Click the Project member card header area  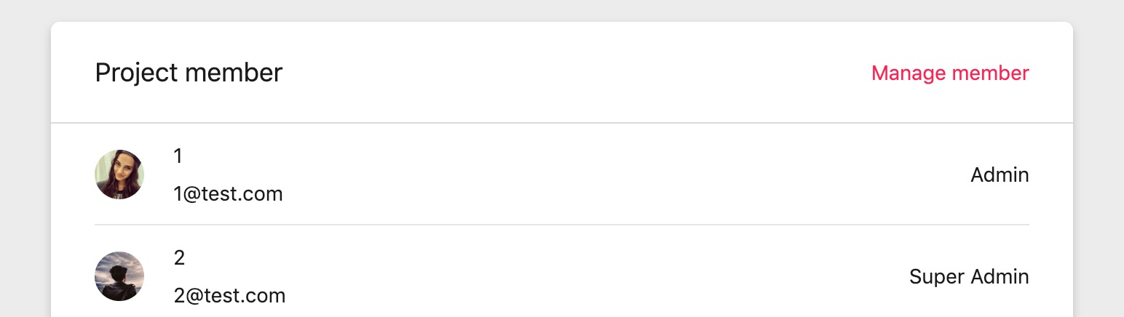point(562,73)
